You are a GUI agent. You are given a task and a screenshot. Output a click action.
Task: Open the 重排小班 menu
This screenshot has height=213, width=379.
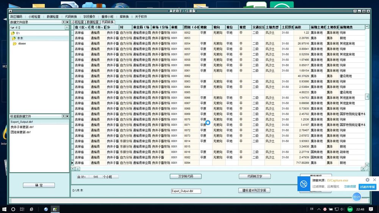(x=107, y=17)
